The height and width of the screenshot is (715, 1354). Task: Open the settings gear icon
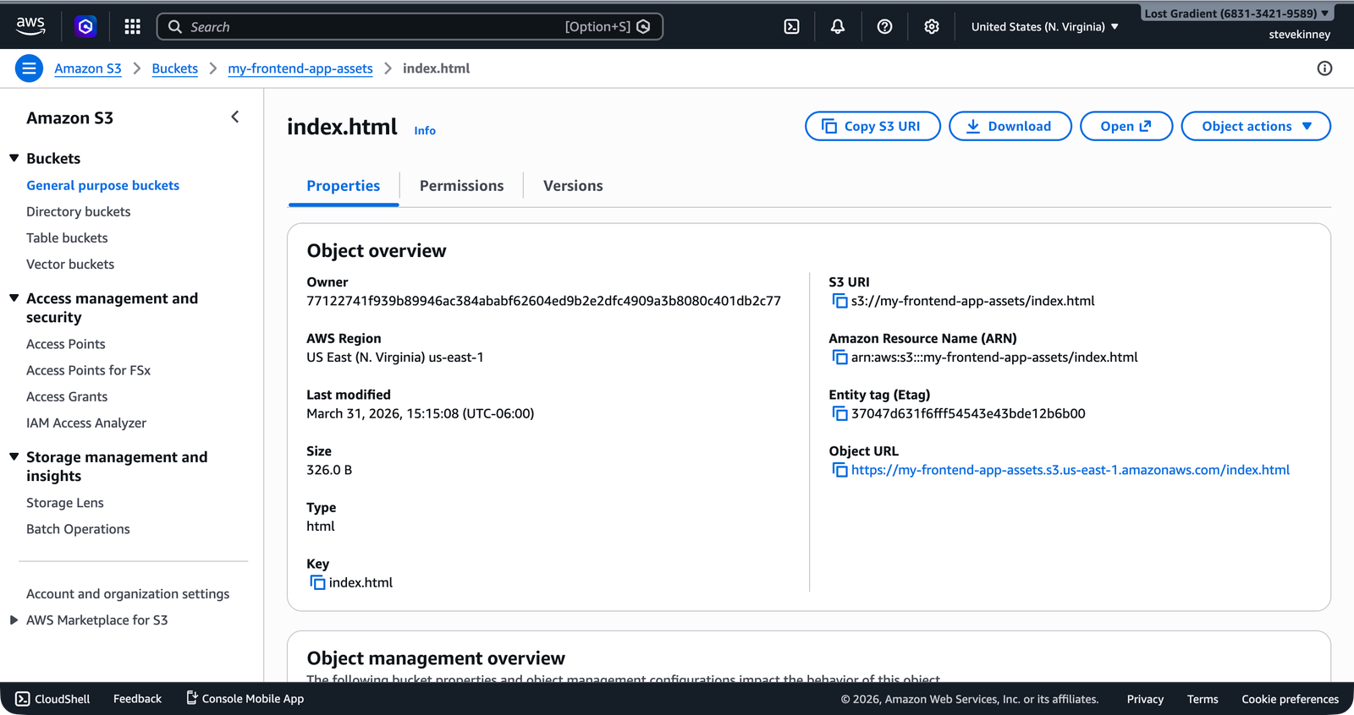932,27
